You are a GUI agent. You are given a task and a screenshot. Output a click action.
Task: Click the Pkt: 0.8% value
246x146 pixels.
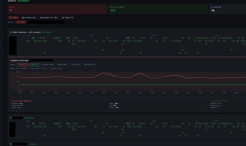(113, 106)
